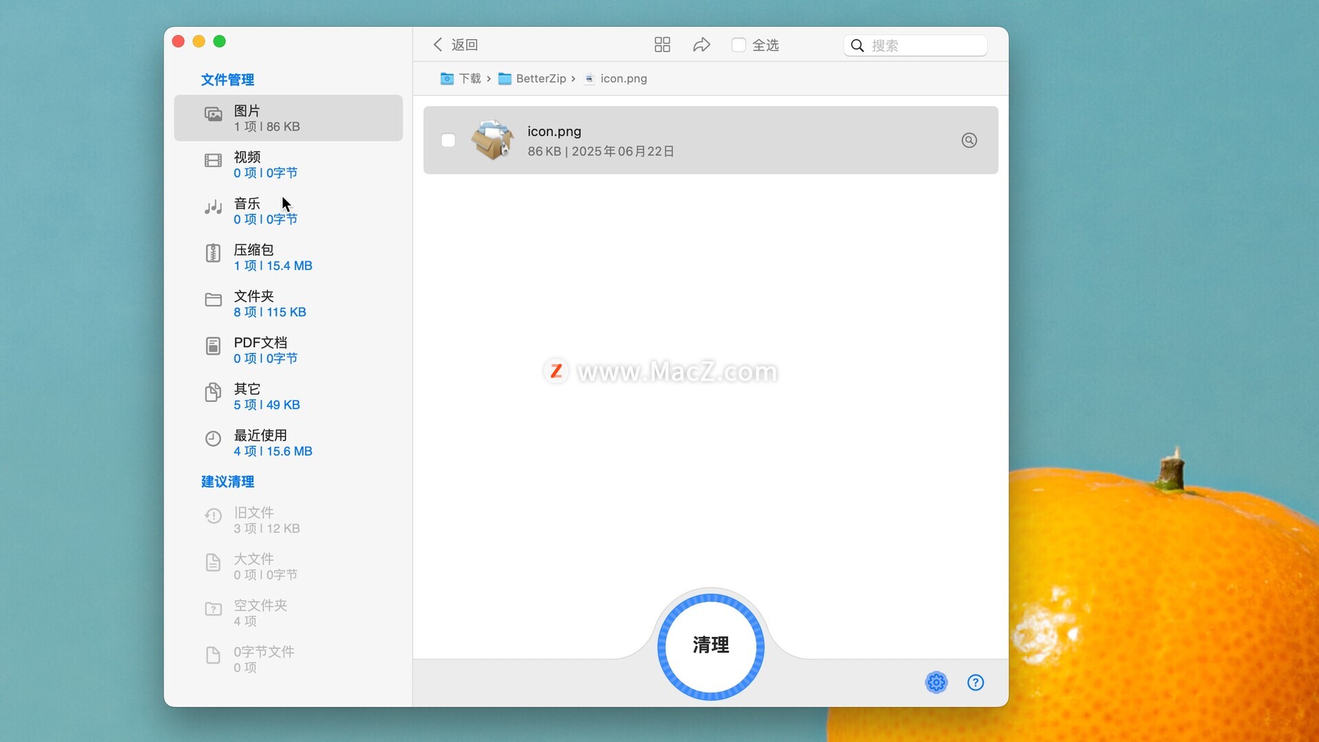1319x742 pixels.
Task: Switch to grid view layout
Action: click(x=662, y=45)
